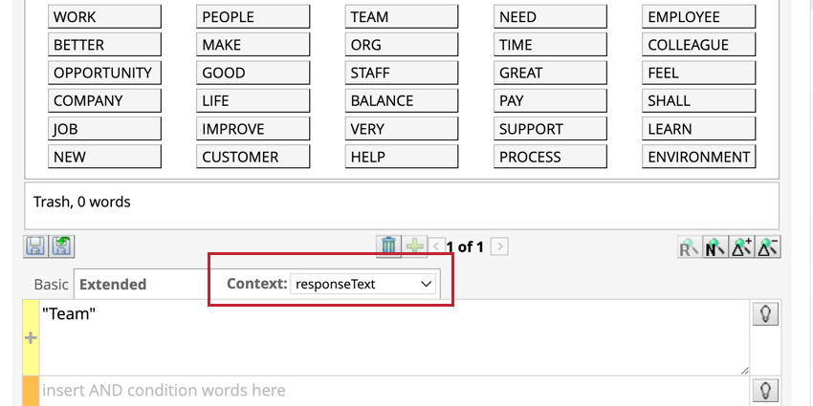Click the R magnifier tool icon
The width and height of the screenshot is (813, 406).
pyautogui.click(x=690, y=247)
